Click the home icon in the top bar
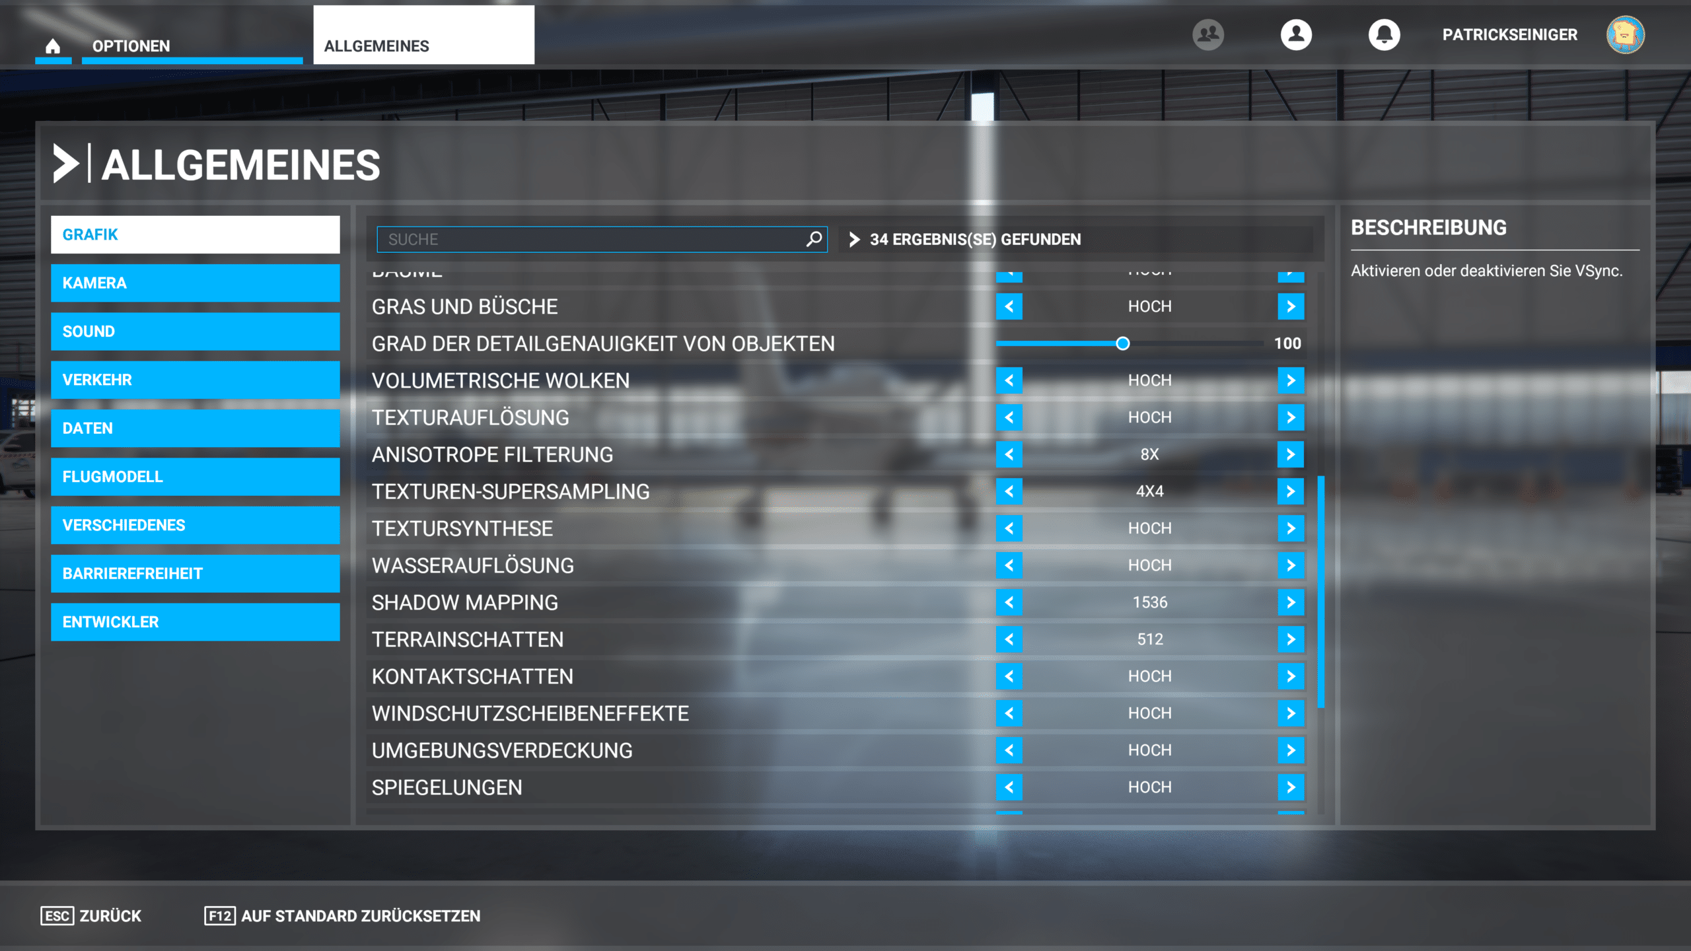 click(x=53, y=46)
